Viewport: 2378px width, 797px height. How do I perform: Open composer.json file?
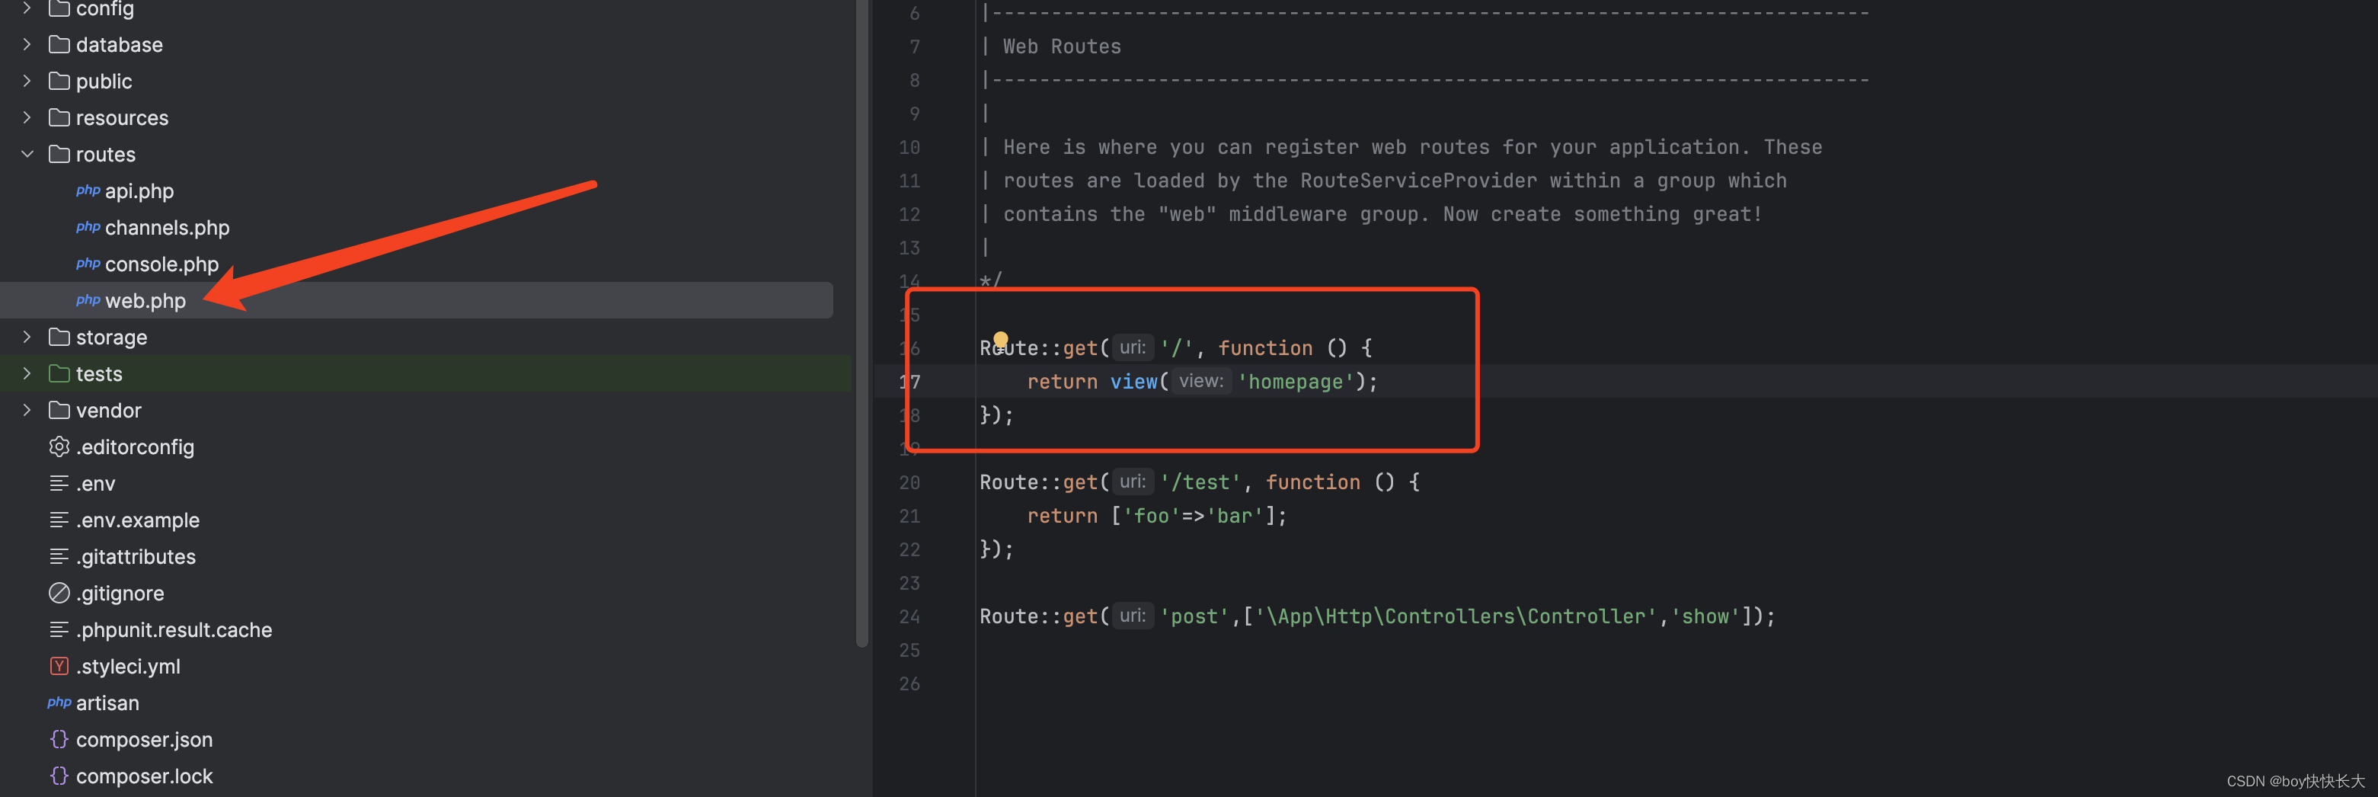click(x=144, y=740)
